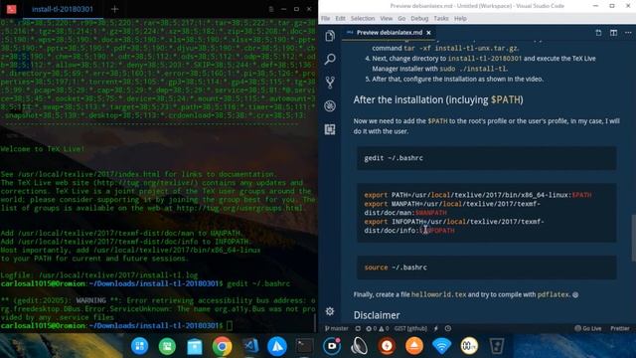Open the launcher icon in the dock
Image resolution: width=636 pixels, height=358 pixels.
coord(139,346)
